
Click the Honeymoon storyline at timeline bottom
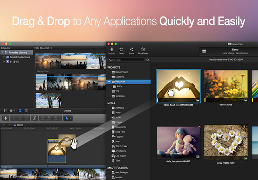[x=53, y=173]
